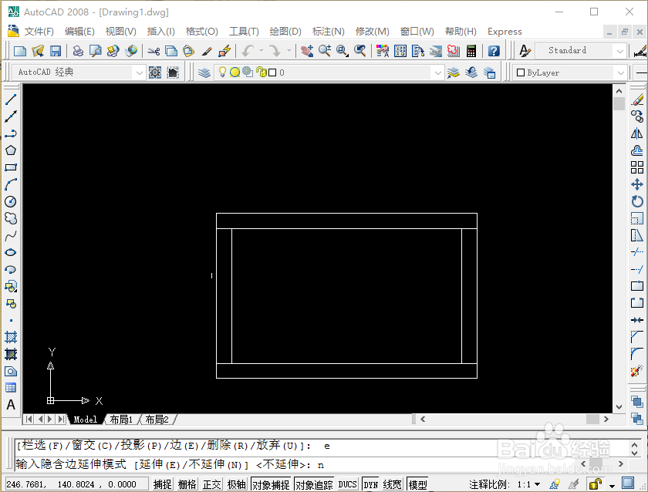
Task: Select the Trim modify tool
Action: pyautogui.click(x=637, y=252)
